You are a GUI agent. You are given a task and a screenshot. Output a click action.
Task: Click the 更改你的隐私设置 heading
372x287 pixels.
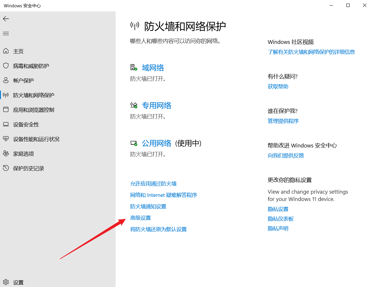290,180
